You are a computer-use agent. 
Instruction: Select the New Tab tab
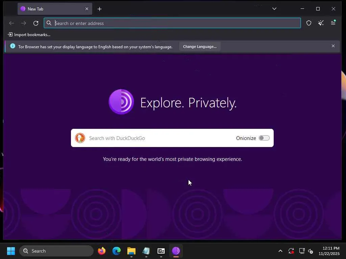point(55,9)
